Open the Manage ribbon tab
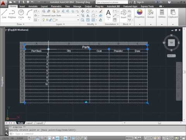 coord(77,6)
